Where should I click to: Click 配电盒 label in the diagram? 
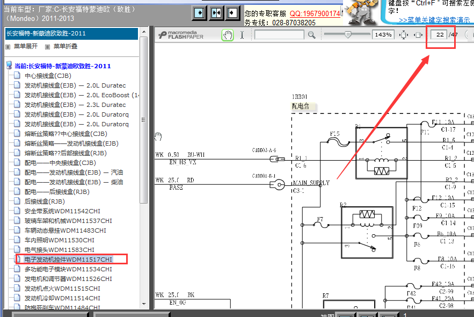pyautogui.click(x=301, y=106)
